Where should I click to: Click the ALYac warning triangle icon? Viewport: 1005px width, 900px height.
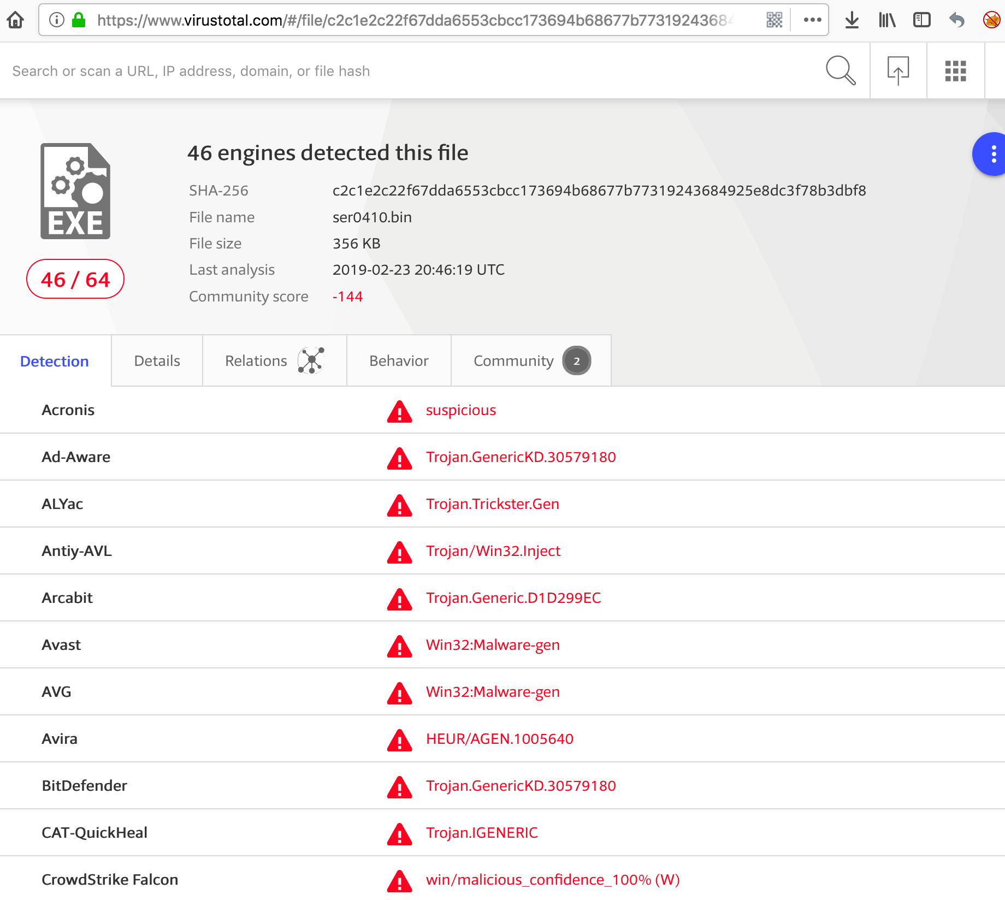(399, 505)
